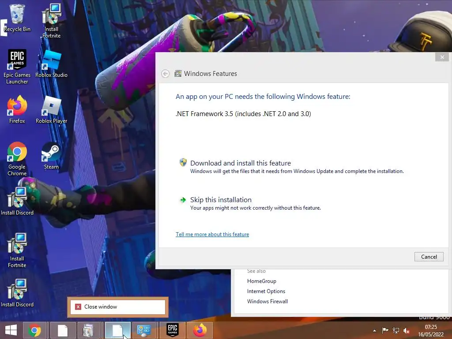452x339 pixels.
Task: Open Windows Firewall in Control Panel window
Action: [x=267, y=301]
